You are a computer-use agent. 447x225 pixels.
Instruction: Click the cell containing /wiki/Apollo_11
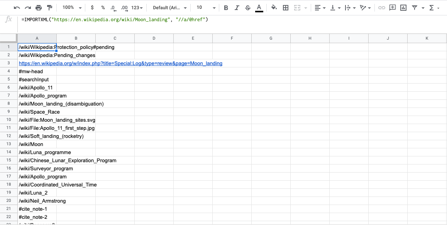point(37,87)
